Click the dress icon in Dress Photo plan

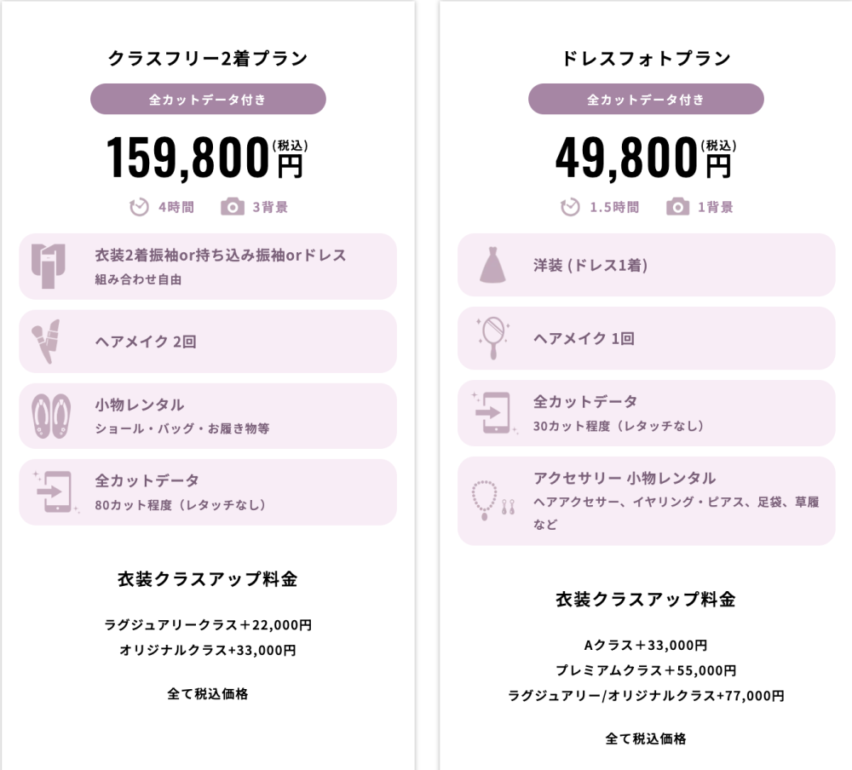[x=494, y=265]
